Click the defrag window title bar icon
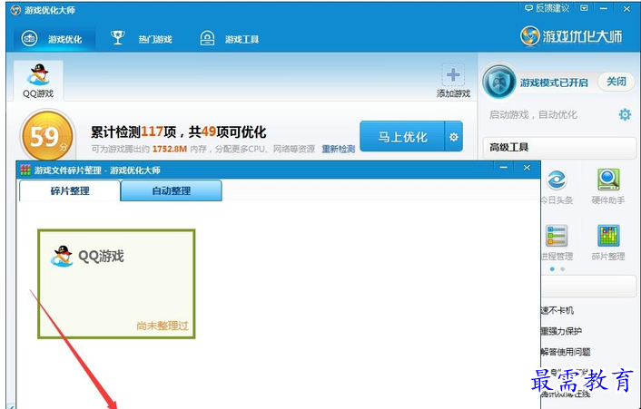The image size is (641, 409). pyautogui.click(x=25, y=170)
